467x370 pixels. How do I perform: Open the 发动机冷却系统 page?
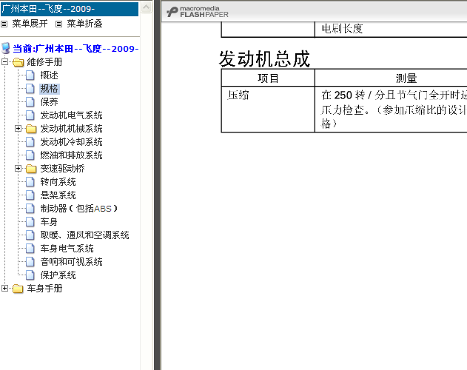click(x=72, y=142)
